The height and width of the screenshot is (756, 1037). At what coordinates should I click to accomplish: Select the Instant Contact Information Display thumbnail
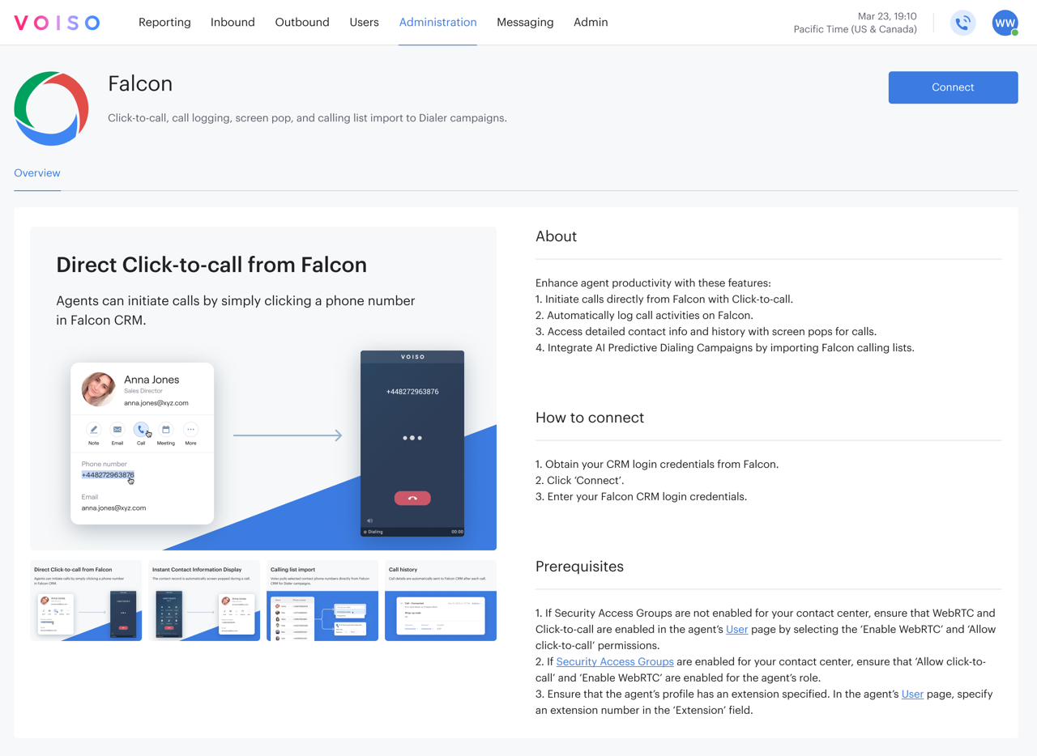pyautogui.click(x=204, y=601)
